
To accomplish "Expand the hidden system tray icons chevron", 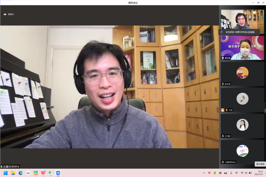I will point(204,173).
